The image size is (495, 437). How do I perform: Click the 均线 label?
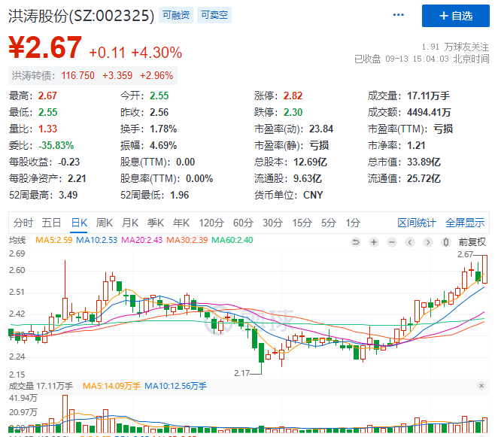point(17,240)
